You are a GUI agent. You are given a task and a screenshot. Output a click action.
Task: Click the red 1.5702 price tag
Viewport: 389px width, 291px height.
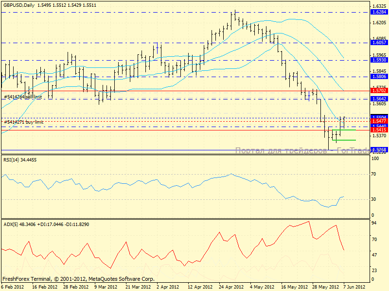379,91
